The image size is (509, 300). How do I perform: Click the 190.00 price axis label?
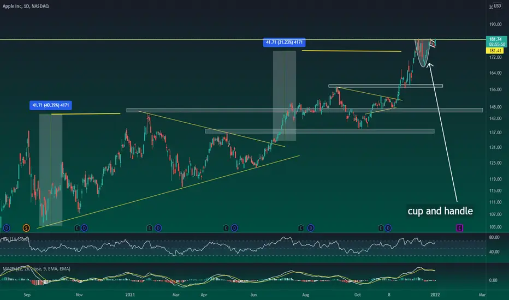pyautogui.click(x=495, y=25)
